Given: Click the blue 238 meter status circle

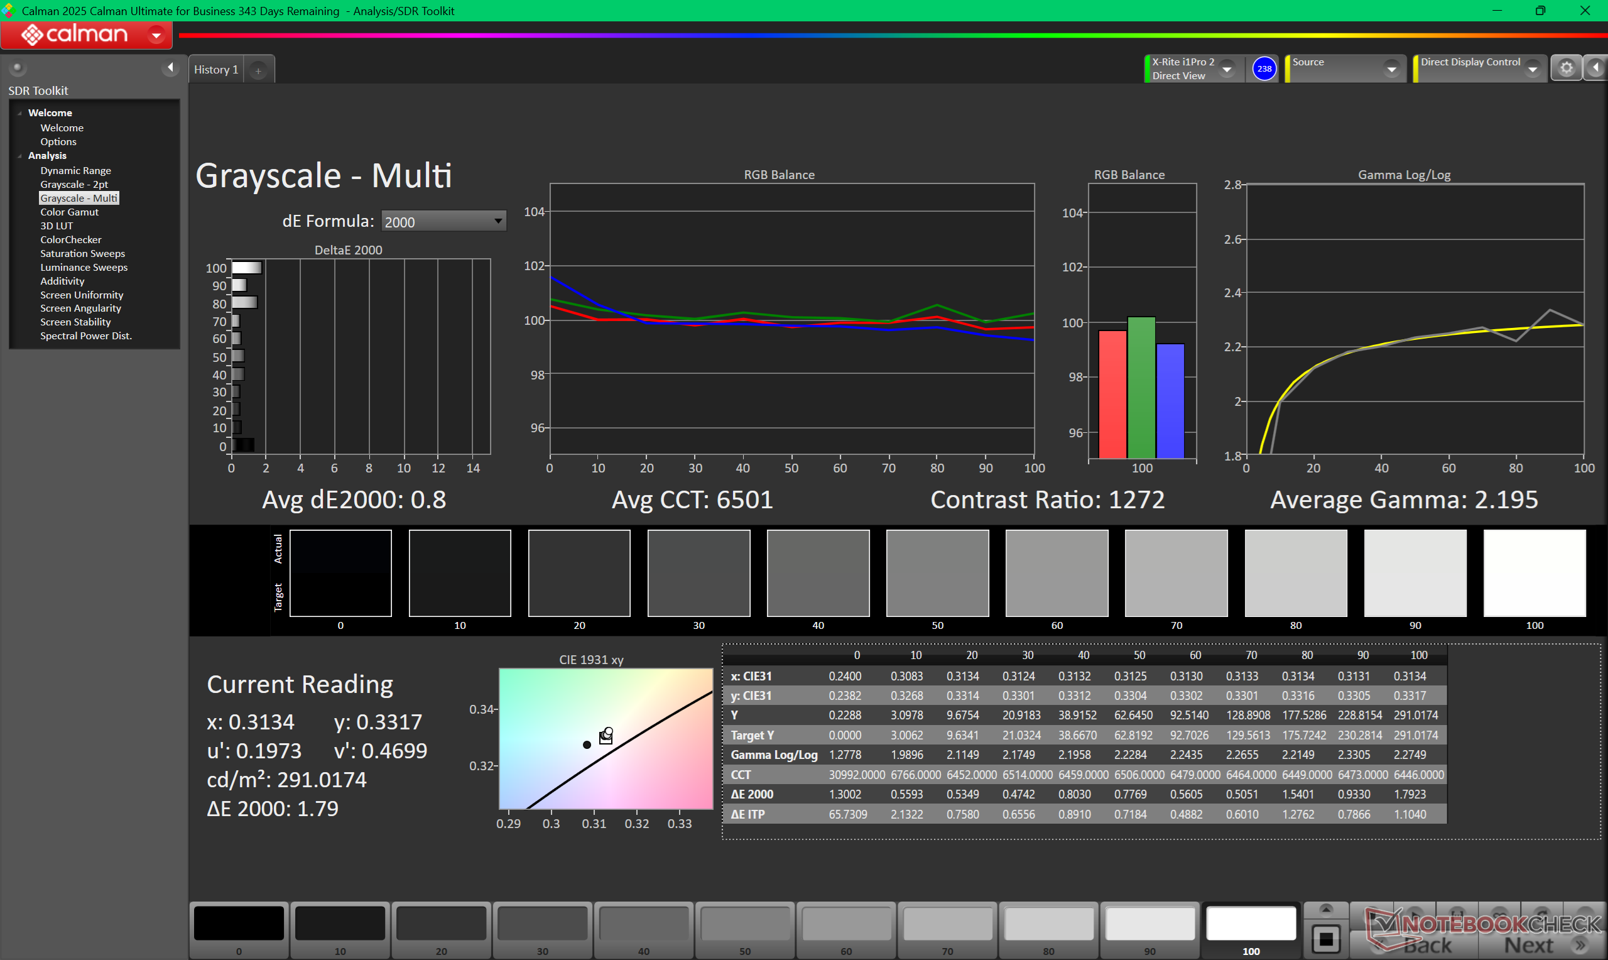Looking at the screenshot, I should [1263, 68].
